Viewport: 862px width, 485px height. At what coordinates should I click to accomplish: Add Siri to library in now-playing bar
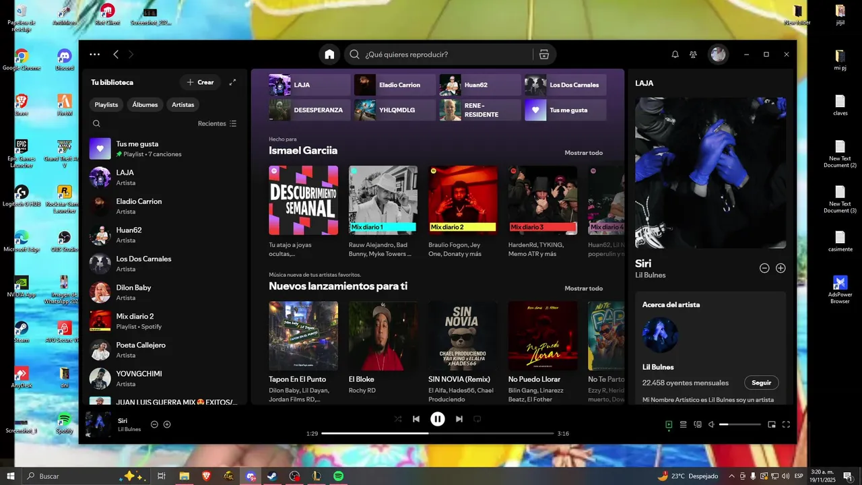tap(167, 424)
